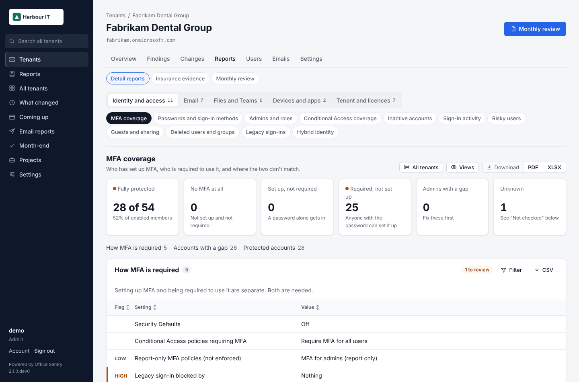Open the Filter for MFA table

click(x=511, y=270)
